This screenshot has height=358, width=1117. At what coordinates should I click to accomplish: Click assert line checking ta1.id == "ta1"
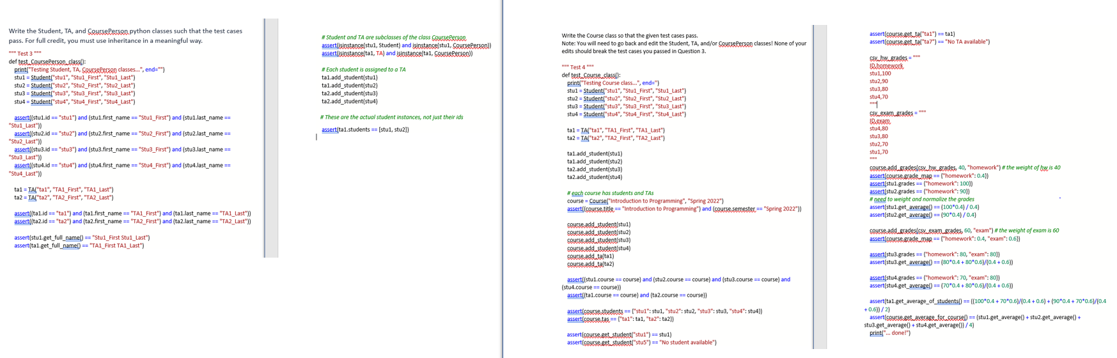coord(132,214)
